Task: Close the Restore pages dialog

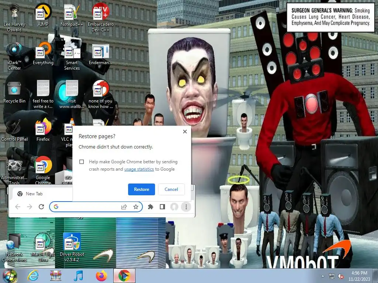Action: pos(185,132)
